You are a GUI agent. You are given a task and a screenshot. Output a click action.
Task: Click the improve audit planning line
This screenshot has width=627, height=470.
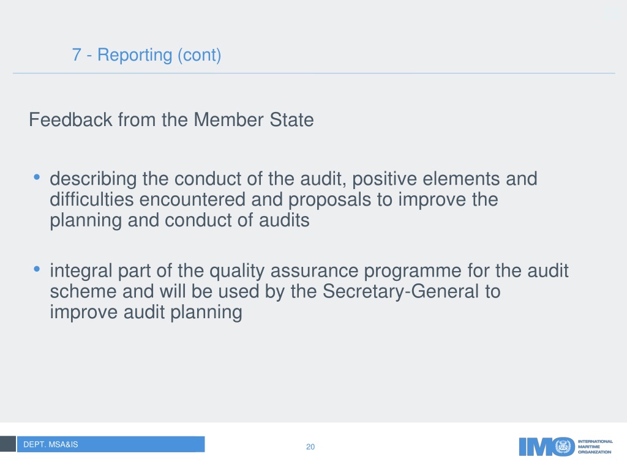point(146,312)
